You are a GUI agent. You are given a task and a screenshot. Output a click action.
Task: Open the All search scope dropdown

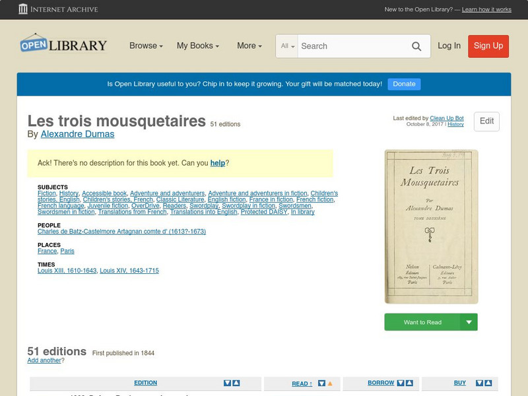286,46
